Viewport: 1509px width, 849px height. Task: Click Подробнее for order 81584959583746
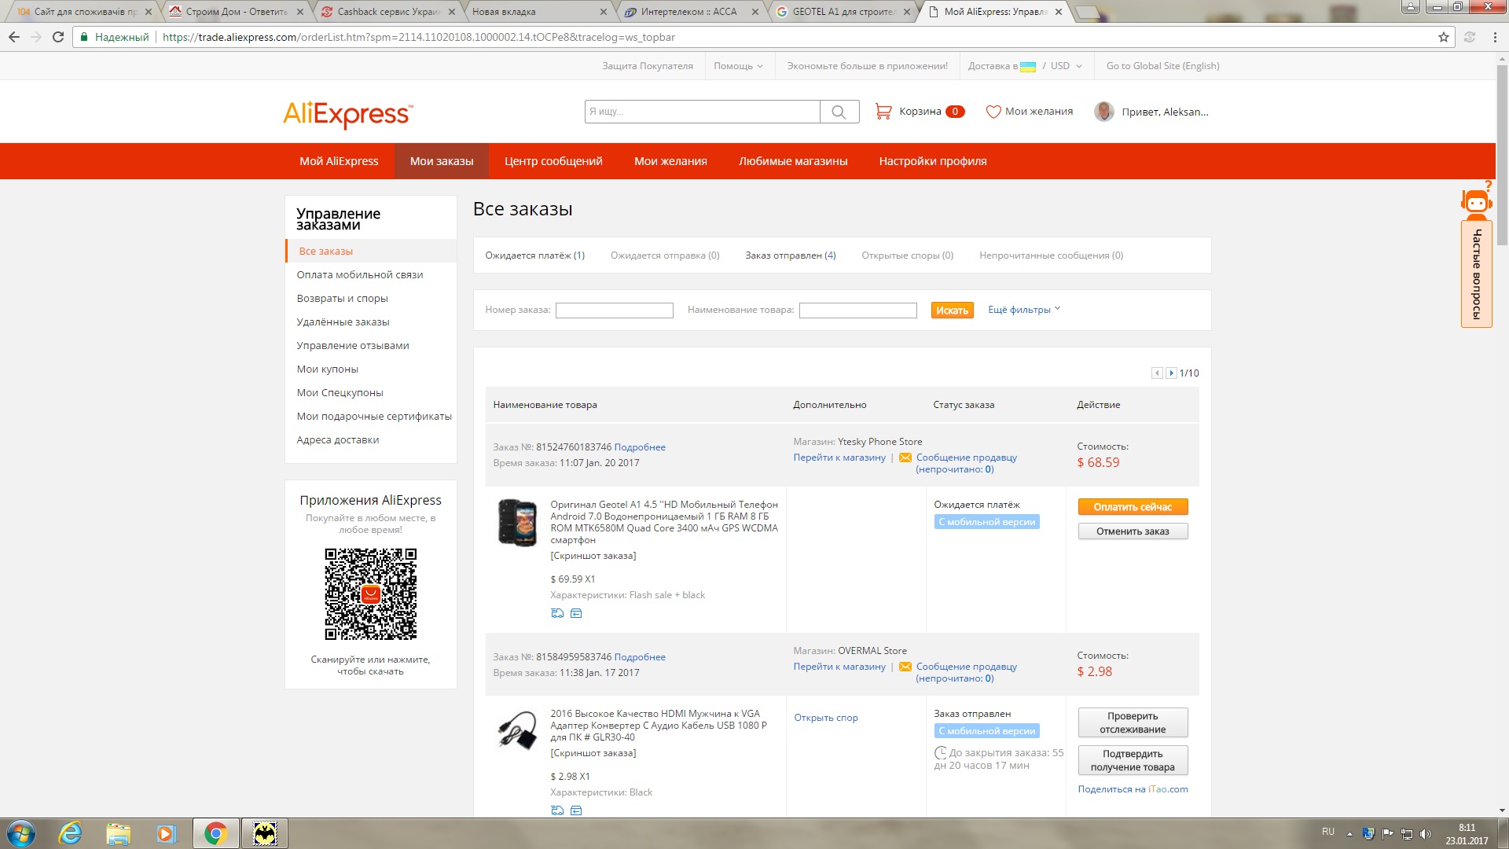[x=640, y=657]
